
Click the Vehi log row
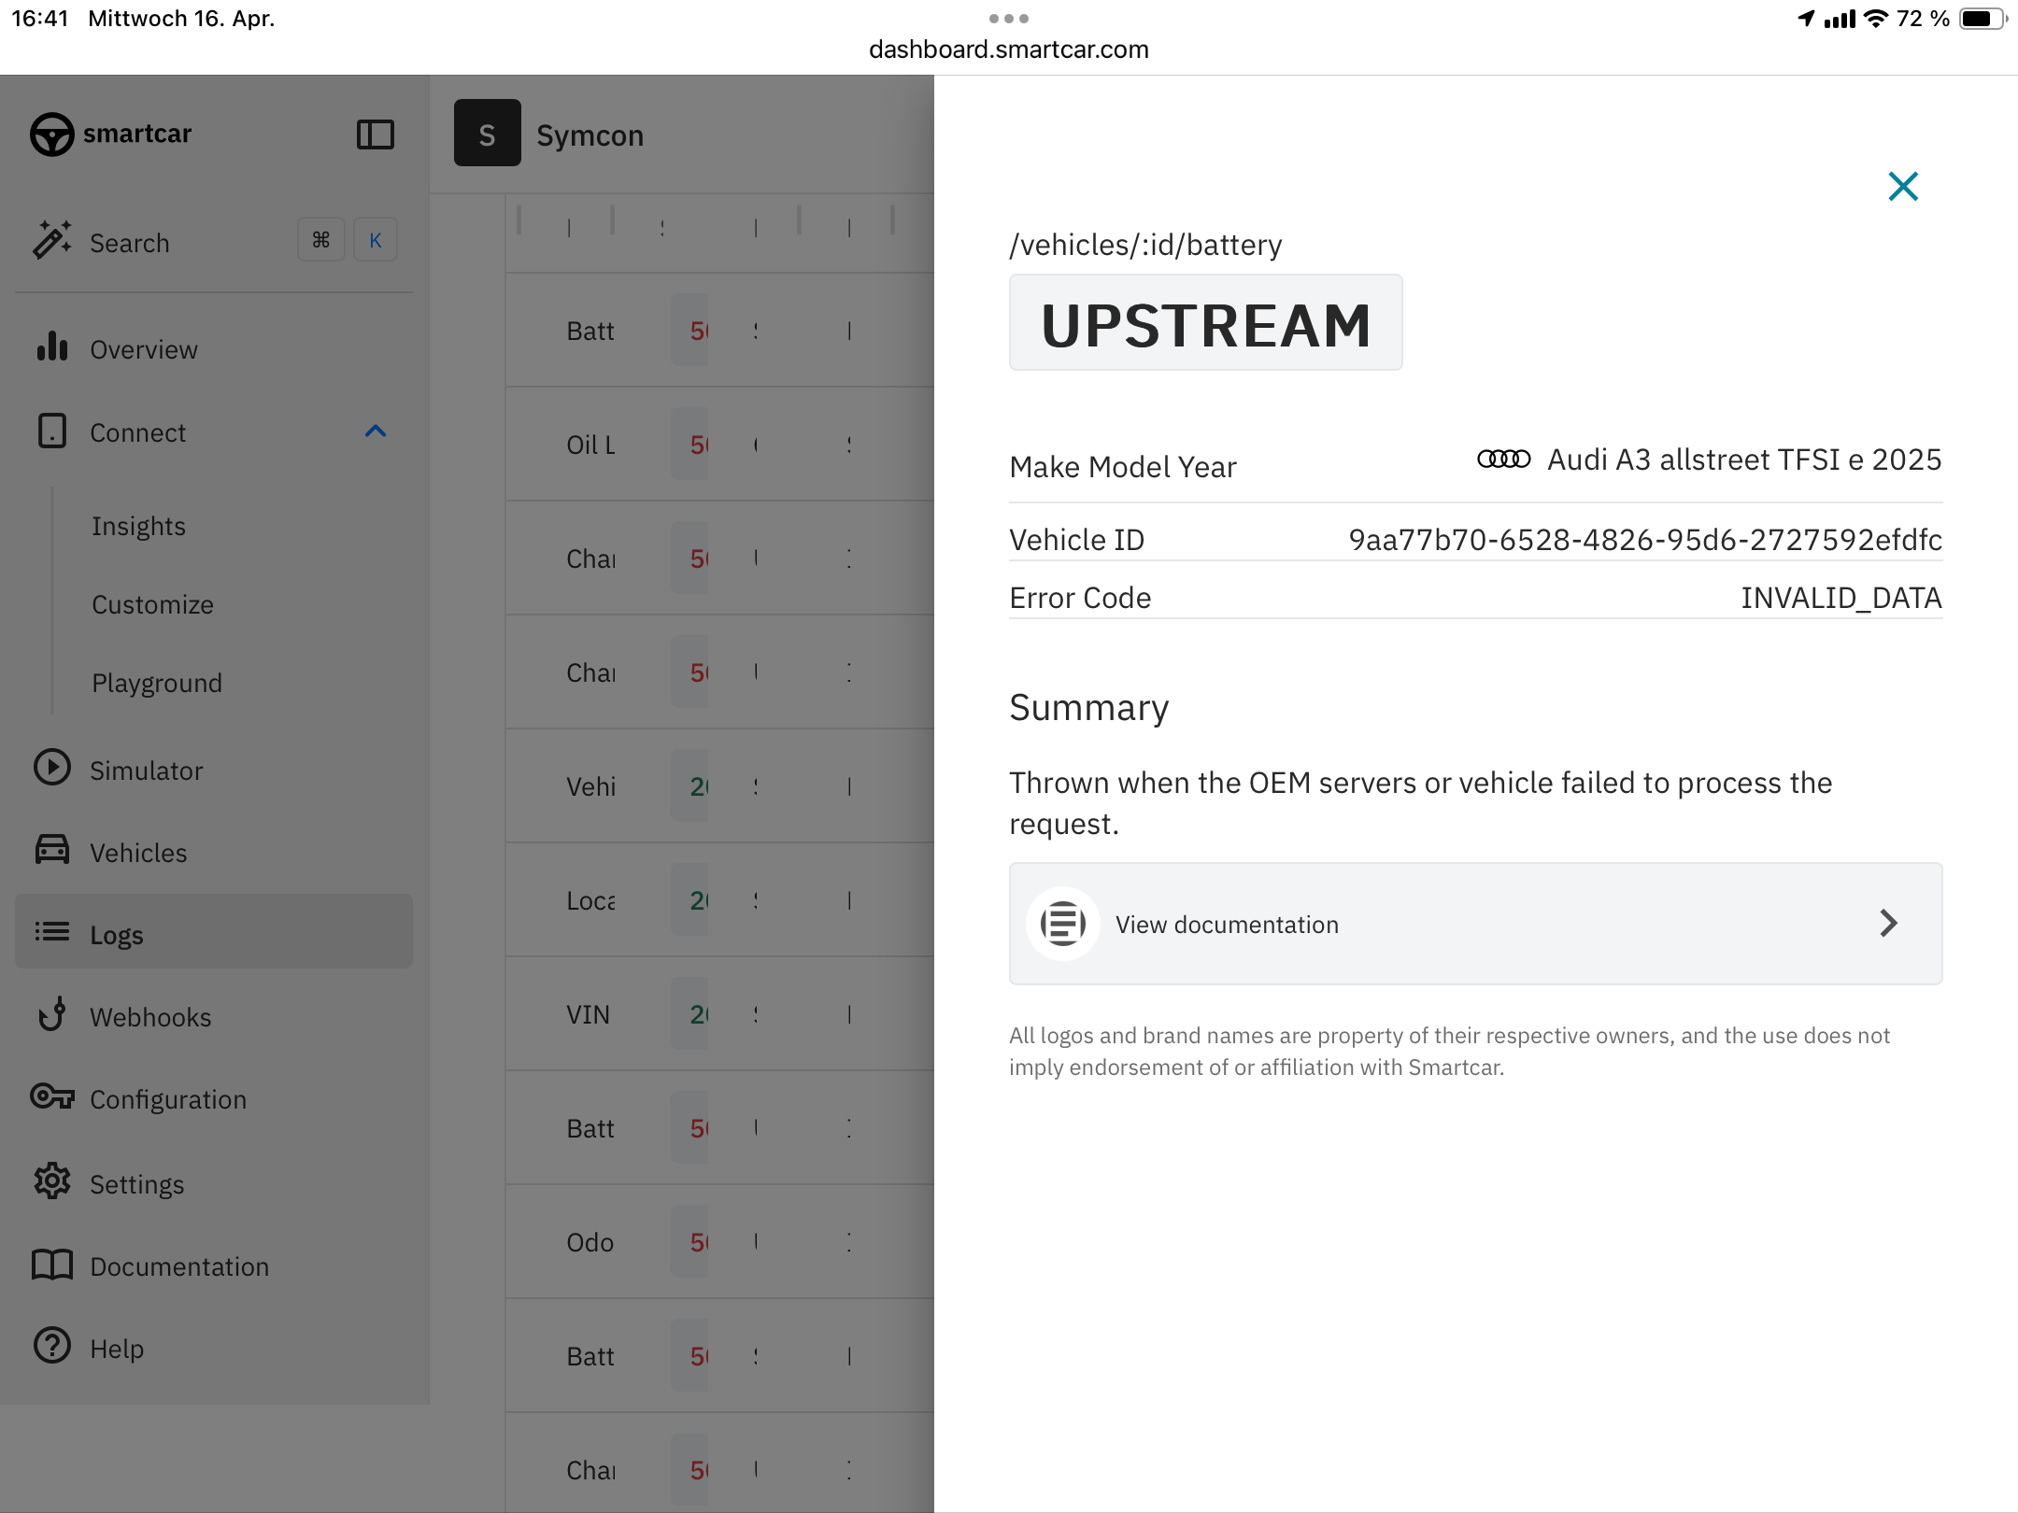point(719,786)
